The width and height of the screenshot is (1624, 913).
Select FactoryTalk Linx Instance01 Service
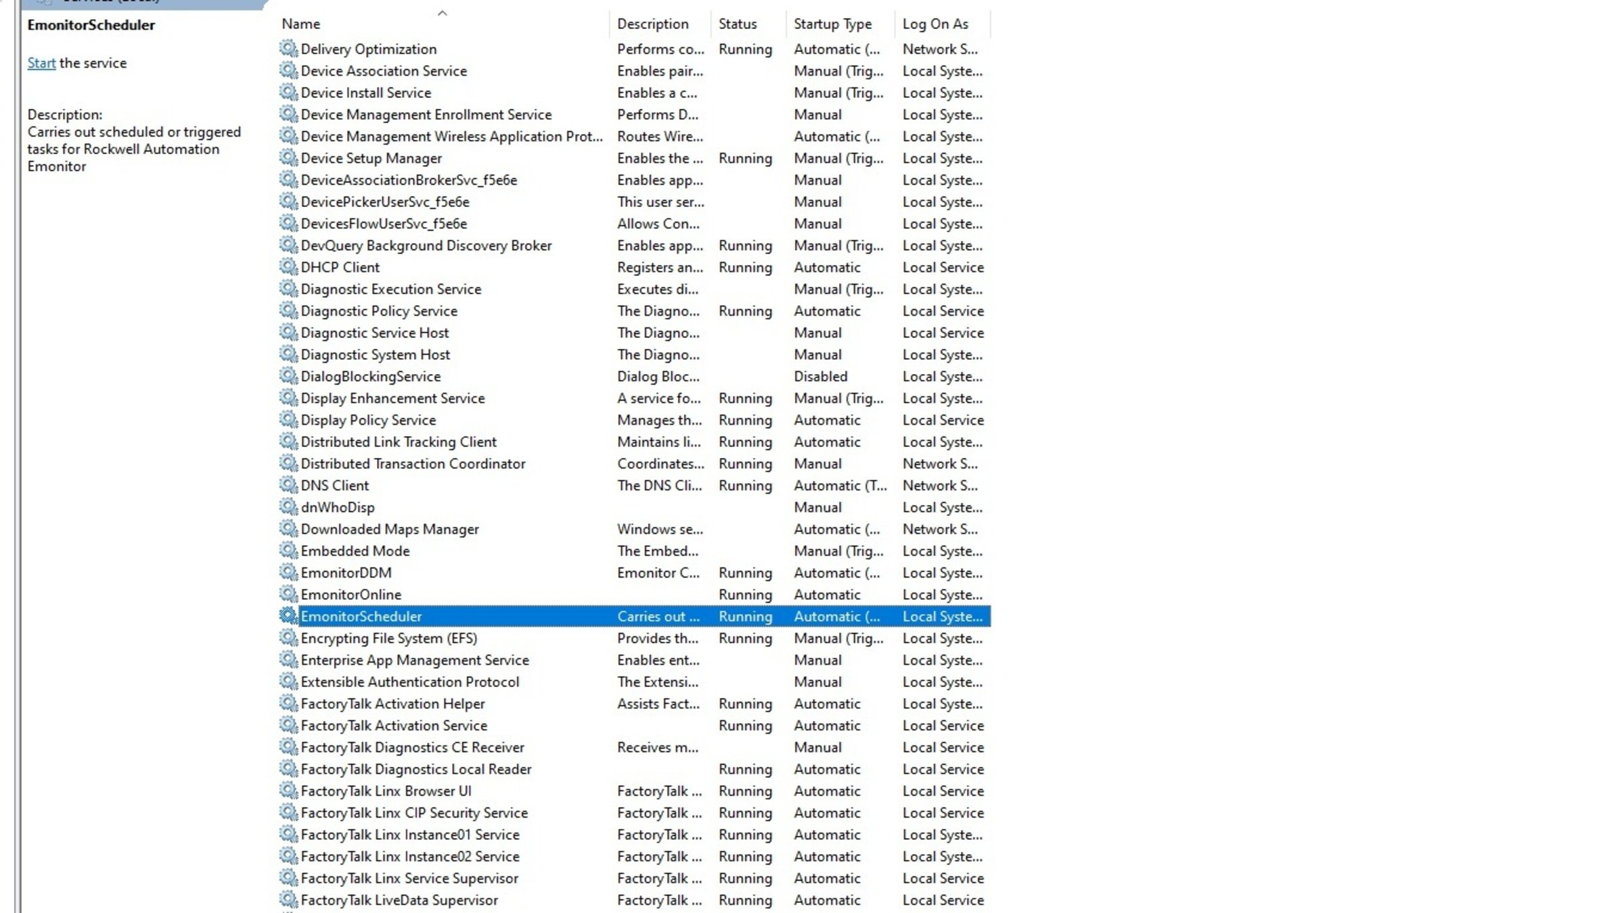[634, 834]
